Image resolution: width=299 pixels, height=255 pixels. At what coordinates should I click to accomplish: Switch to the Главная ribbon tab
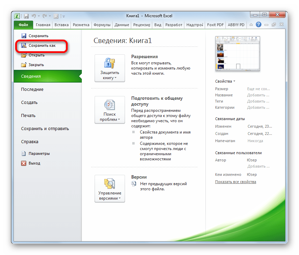(42, 25)
